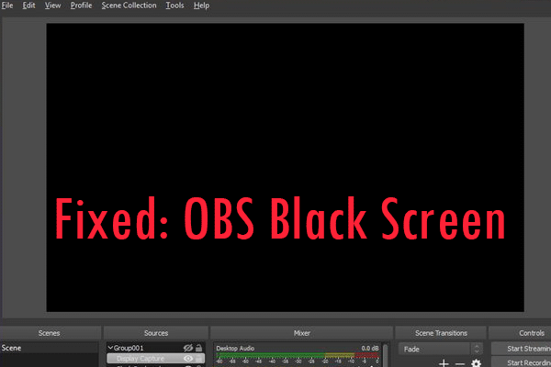551x367 pixels.
Task: Select 'Scene' in the Scenes list
Action: click(x=50, y=348)
